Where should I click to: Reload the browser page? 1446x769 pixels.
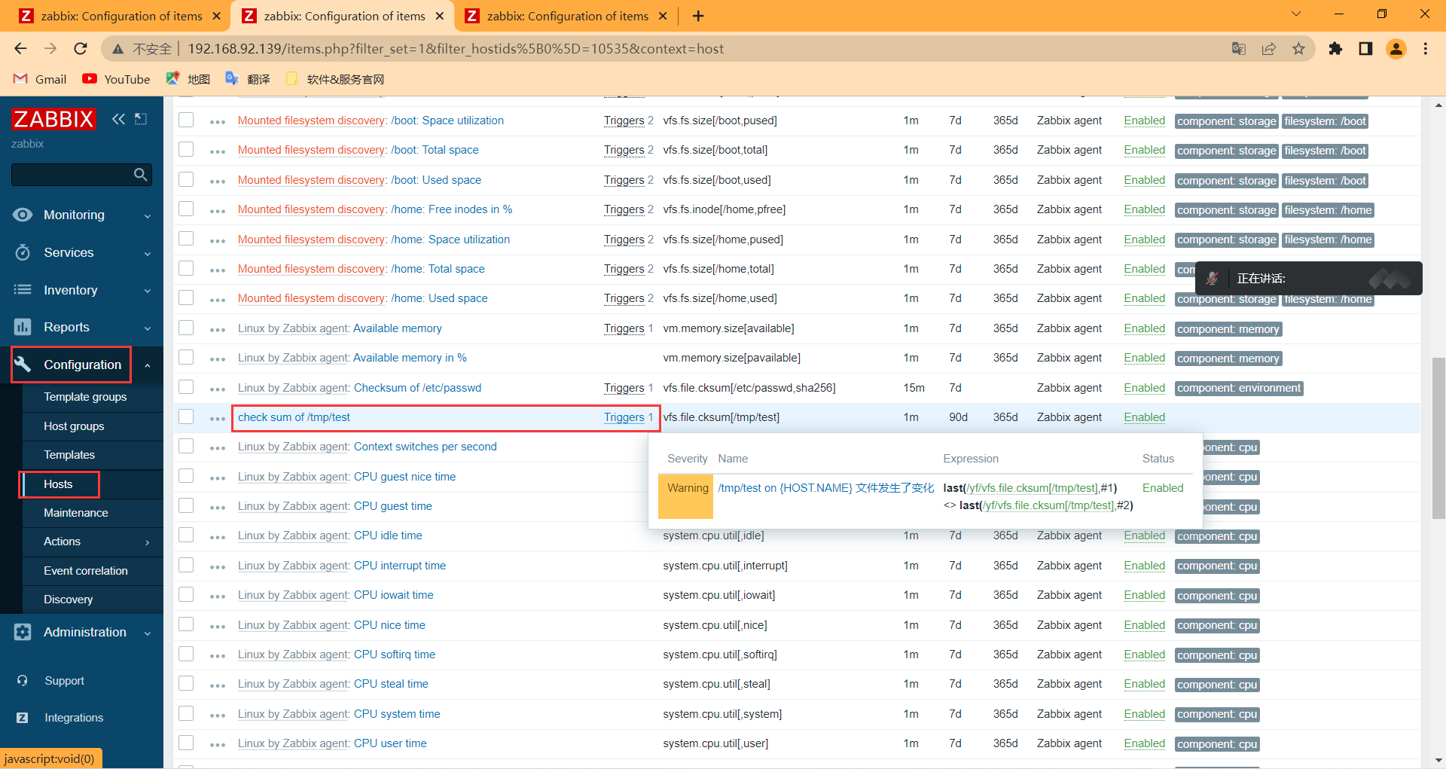(81, 49)
